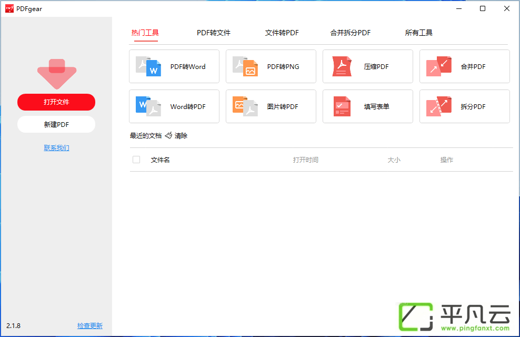Click the red 打开文件 button
The height and width of the screenshot is (337, 520).
(56, 102)
